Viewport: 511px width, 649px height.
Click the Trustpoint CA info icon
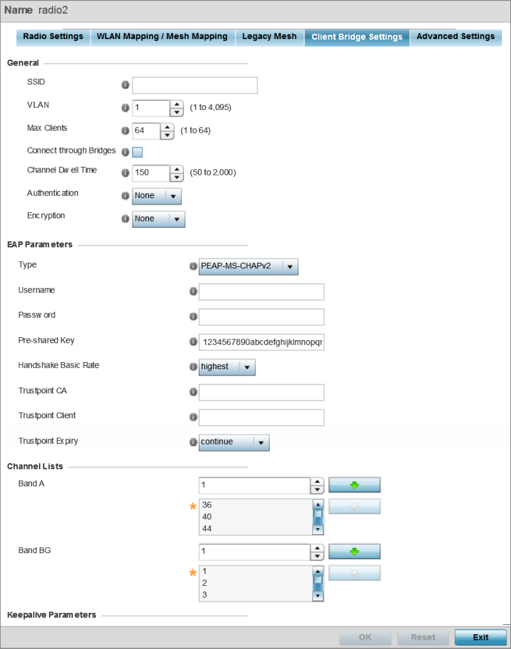(x=193, y=391)
